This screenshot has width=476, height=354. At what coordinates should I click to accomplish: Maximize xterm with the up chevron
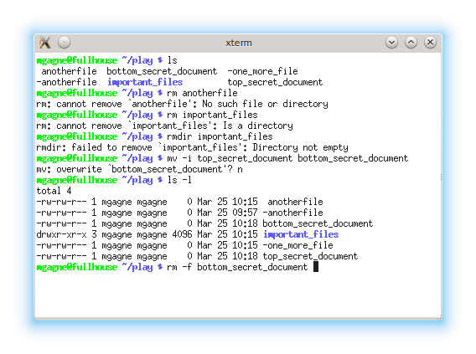pyautogui.click(x=411, y=43)
